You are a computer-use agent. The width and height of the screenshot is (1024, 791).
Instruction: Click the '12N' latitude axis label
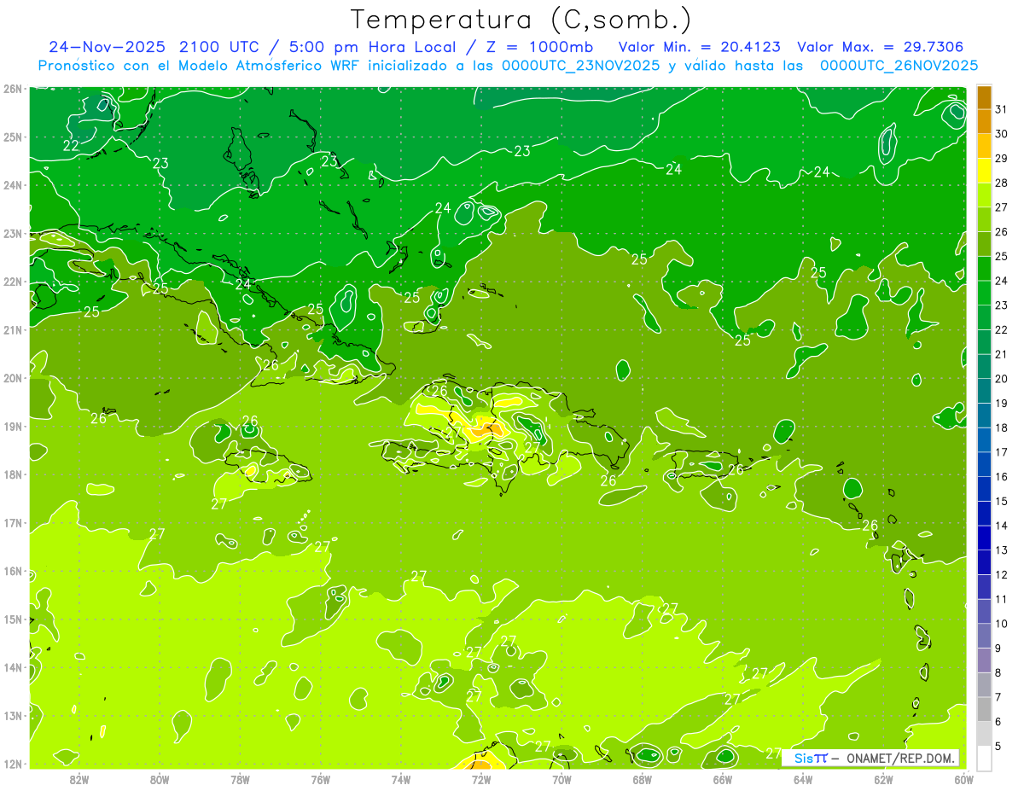pos(13,764)
